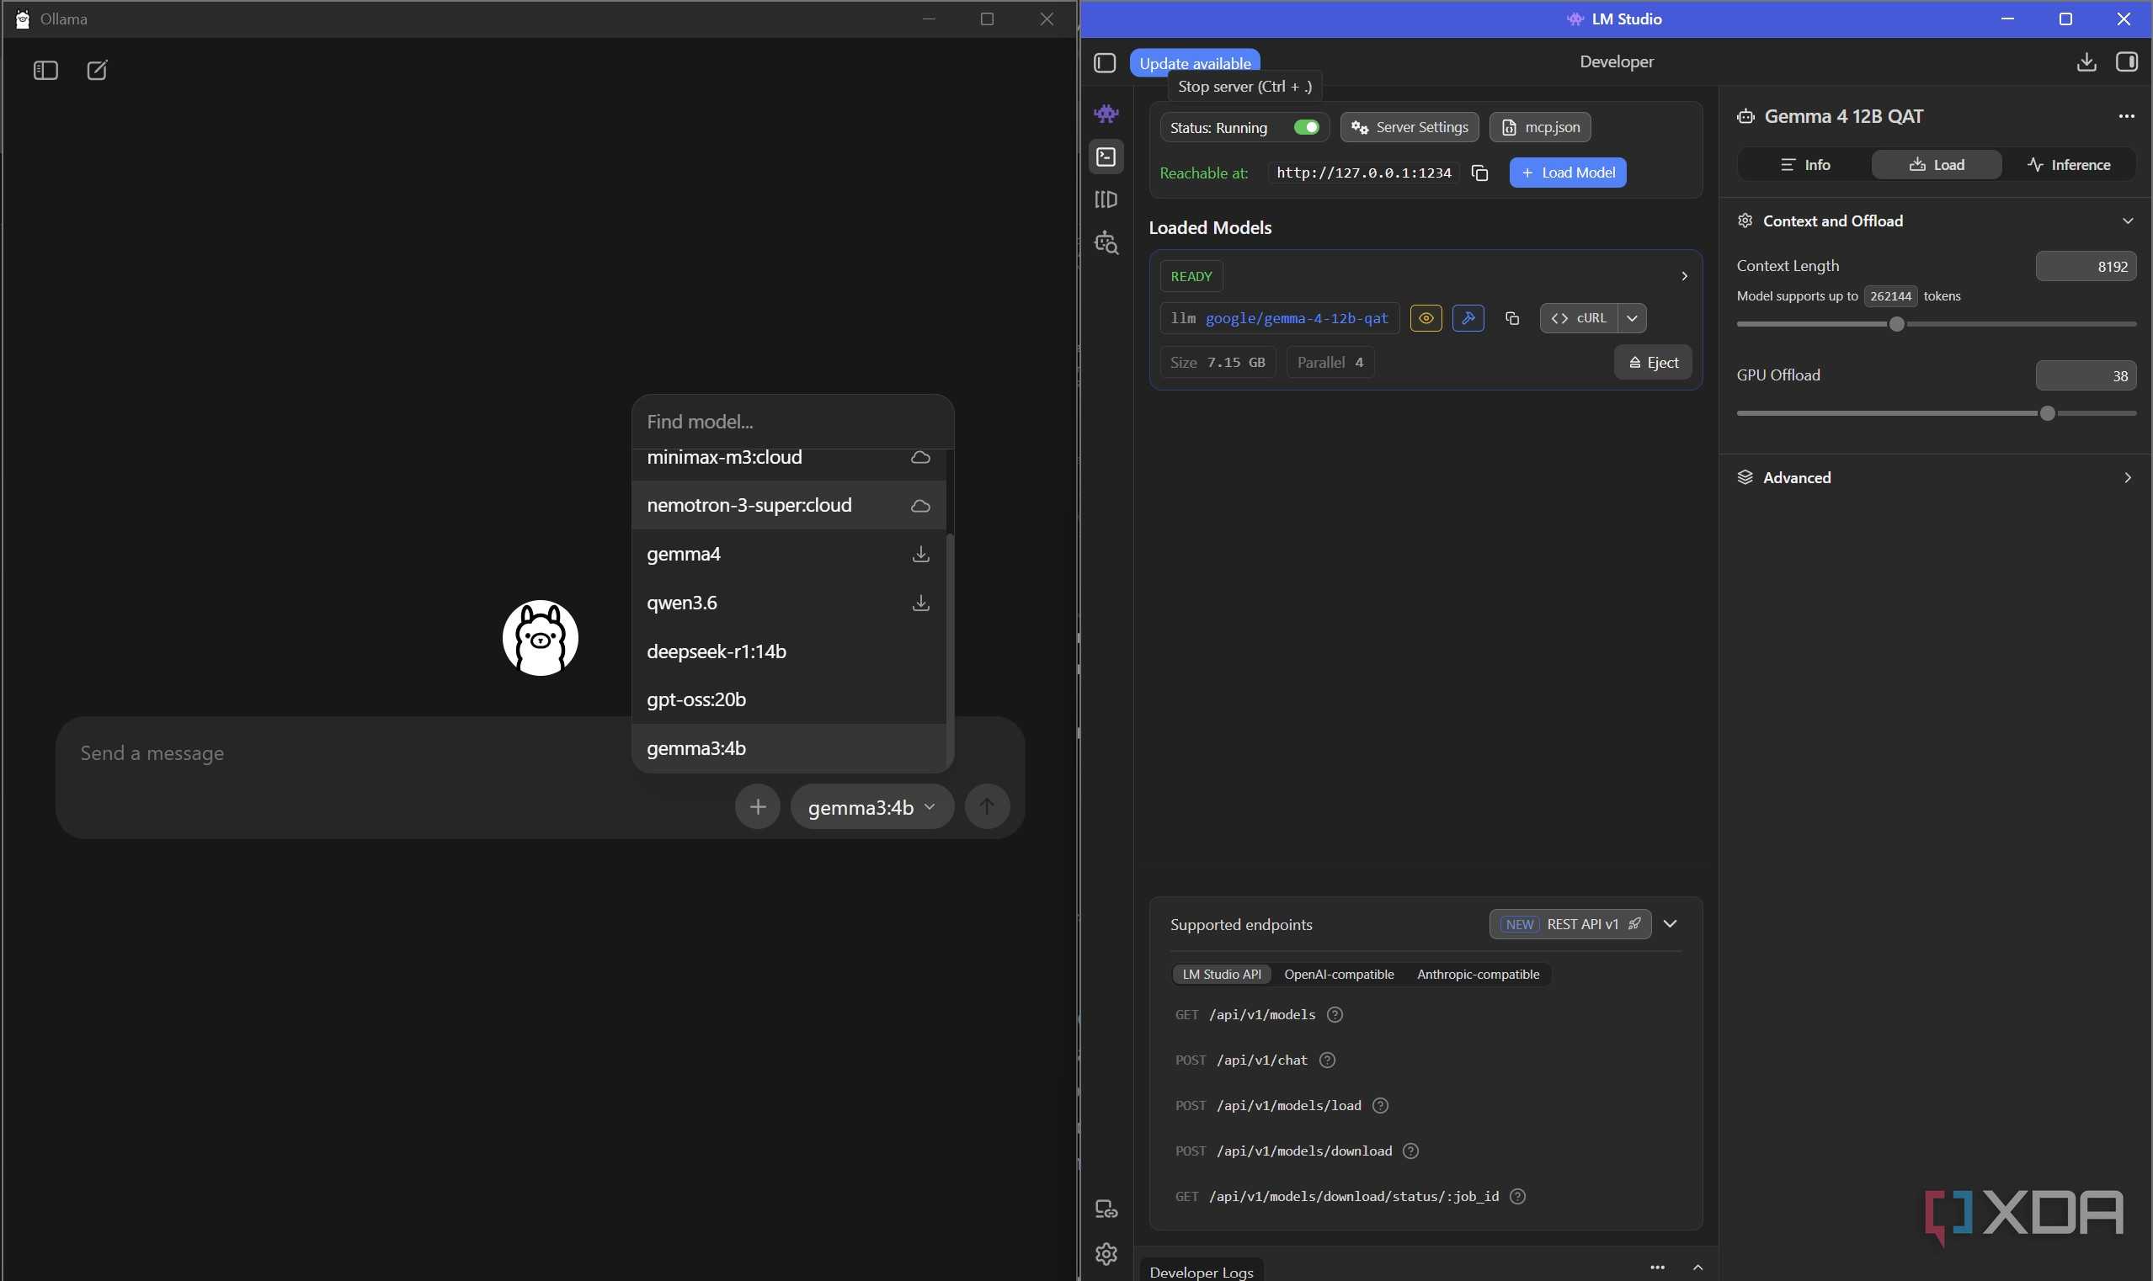Open LM Studio settings gear icon
Screen dimensions: 2153x1281
tap(1106, 1253)
